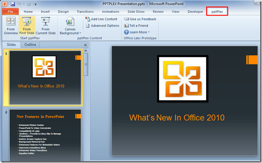Select the Office logo image on main slide
262x163 pixels.
(x=183, y=78)
